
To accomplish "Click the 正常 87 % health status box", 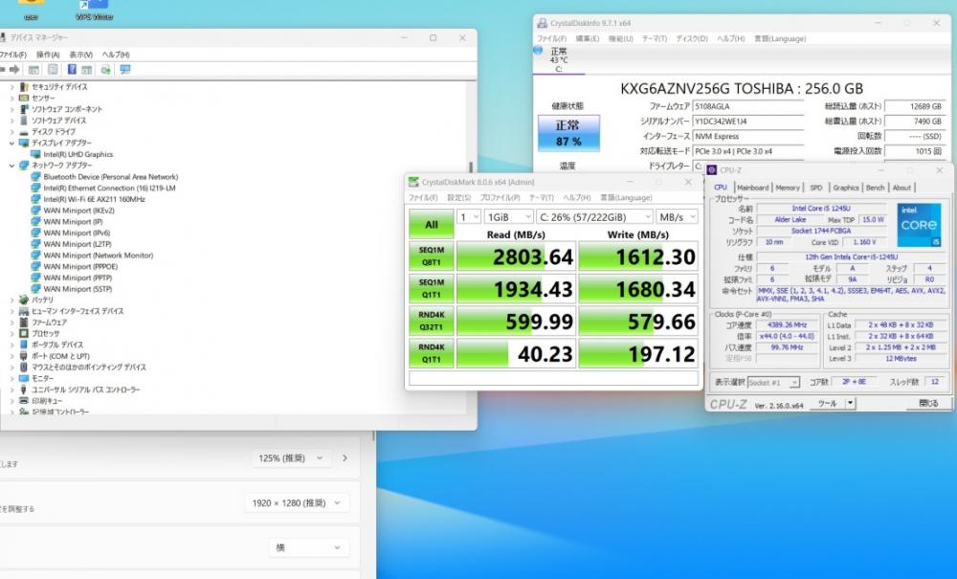I will click(568, 133).
